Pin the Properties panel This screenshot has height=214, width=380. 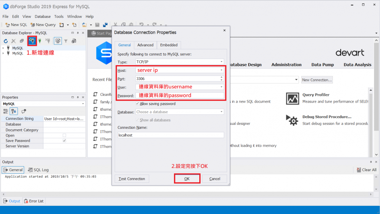78,97
